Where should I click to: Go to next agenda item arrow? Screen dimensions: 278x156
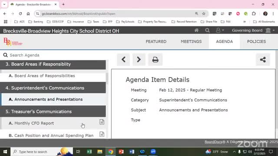(x=139, y=59)
